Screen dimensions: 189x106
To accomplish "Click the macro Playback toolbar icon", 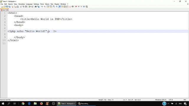I will pyautogui.click(x=81, y=6).
